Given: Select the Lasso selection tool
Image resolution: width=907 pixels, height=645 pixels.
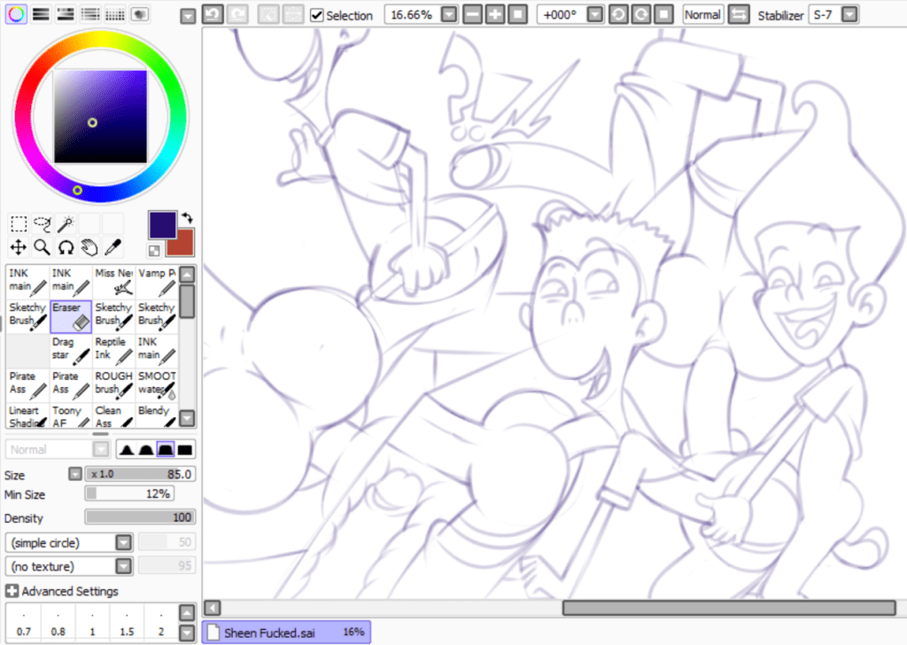Looking at the screenshot, I should 42,223.
